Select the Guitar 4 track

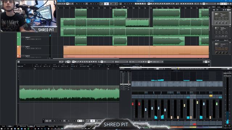coord(28,38)
